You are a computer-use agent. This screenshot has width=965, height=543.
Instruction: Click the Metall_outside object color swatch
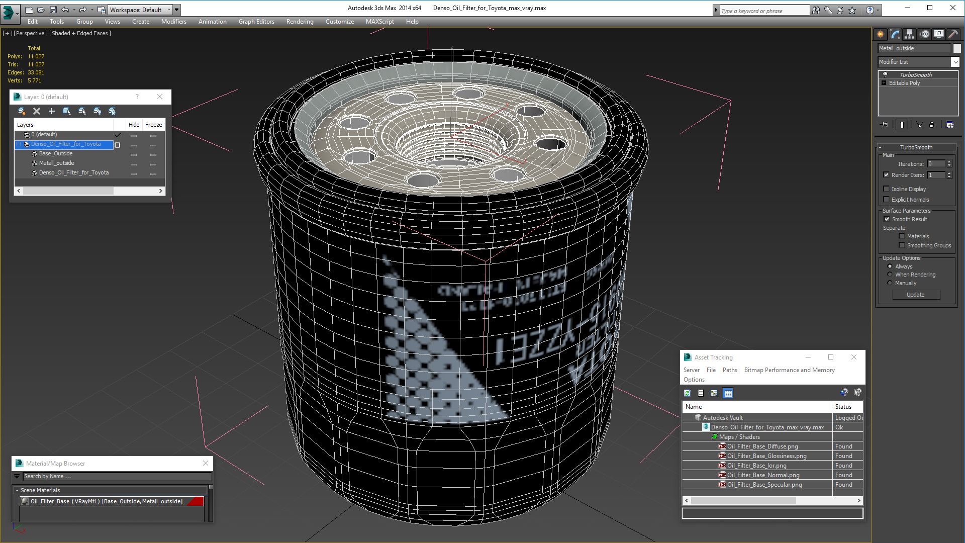pos(957,48)
